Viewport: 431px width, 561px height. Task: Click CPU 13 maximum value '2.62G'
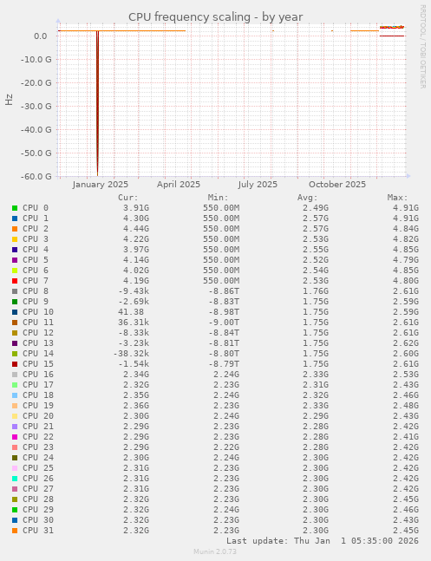(x=406, y=343)
